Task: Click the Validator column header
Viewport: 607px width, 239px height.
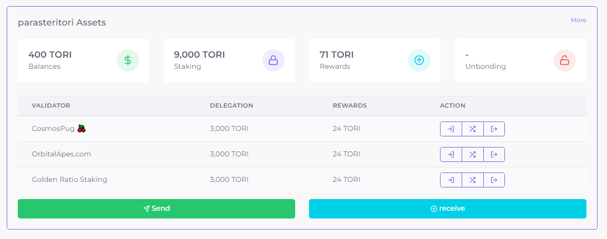Action: pos(50,105)
